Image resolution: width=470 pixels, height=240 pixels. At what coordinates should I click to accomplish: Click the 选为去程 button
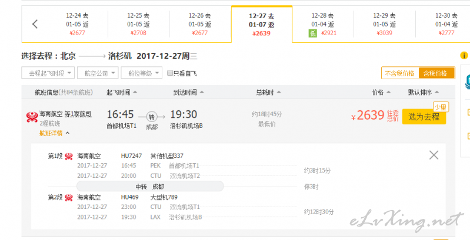pos(424,117)
